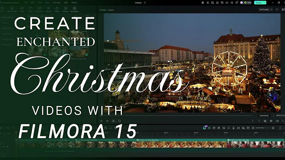Screen dimensions: 285x160
Task: Open the Edit menu
Action: (32, 3)
